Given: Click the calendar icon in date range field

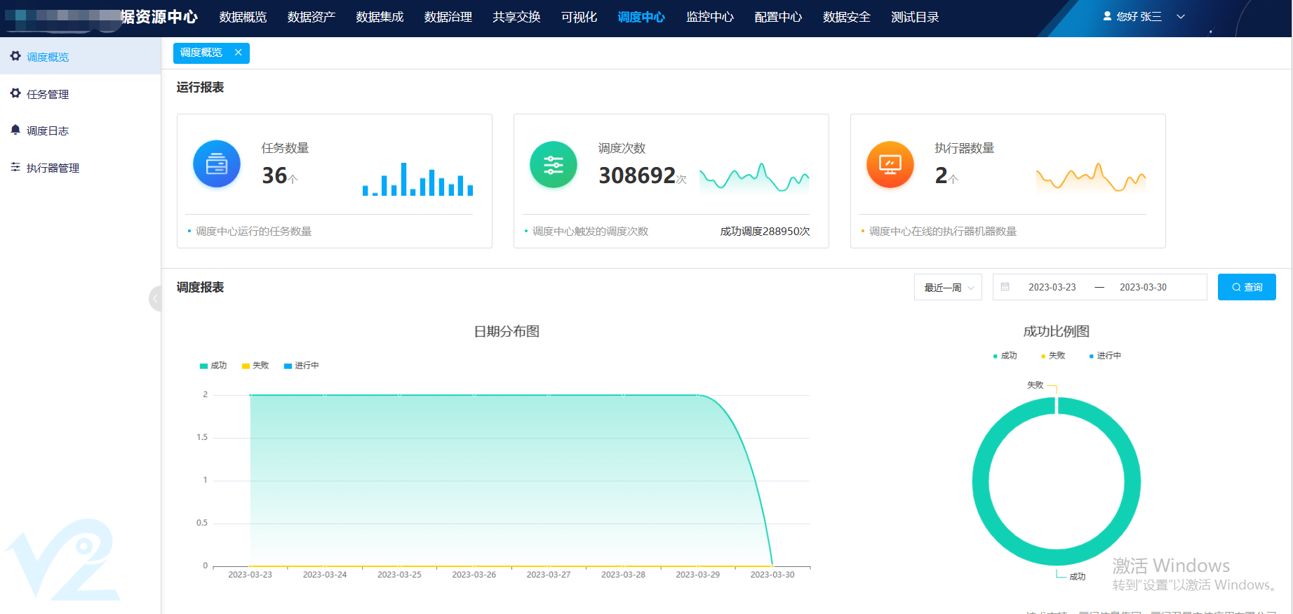Looking at the screenshot, I should 1005,287.
